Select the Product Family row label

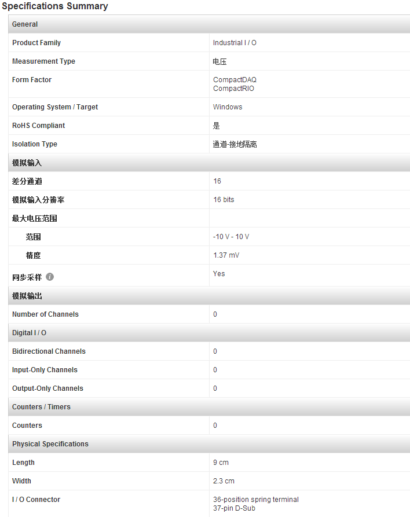[x=36, y=43]
